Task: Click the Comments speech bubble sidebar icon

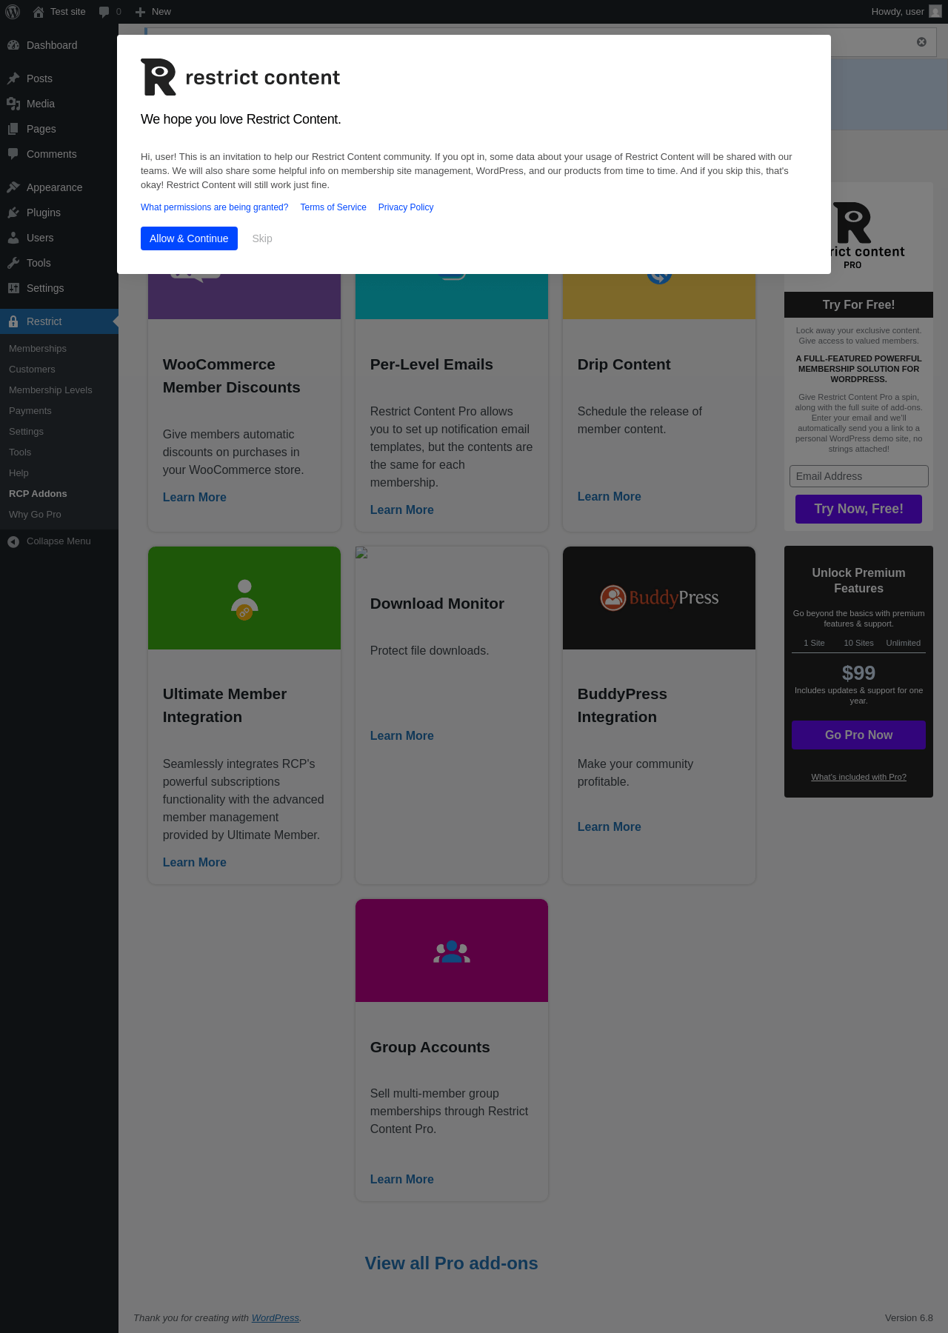Action: pos(13,154)
